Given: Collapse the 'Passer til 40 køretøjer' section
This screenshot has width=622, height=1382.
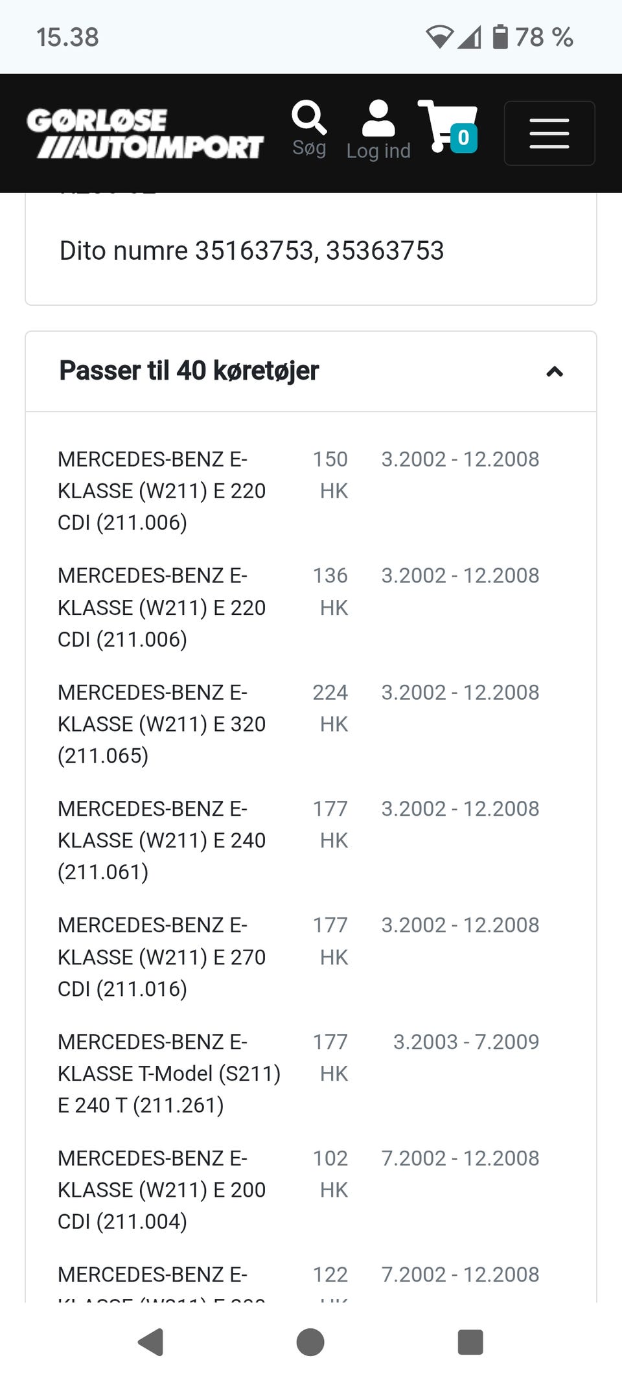Looking at the screenshot, I should 555,371.
